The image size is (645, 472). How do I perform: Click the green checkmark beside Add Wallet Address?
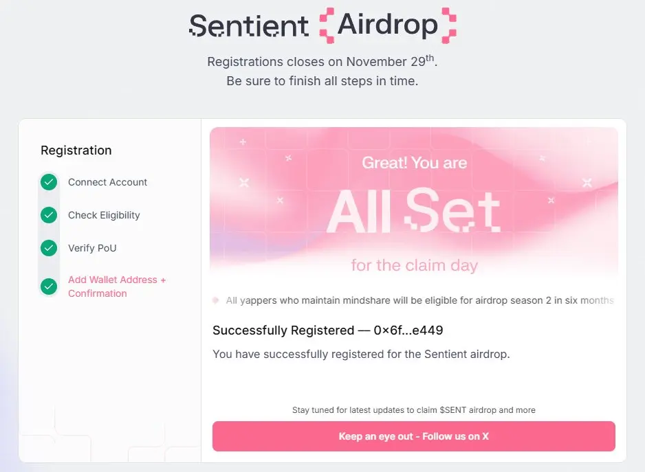48,286
